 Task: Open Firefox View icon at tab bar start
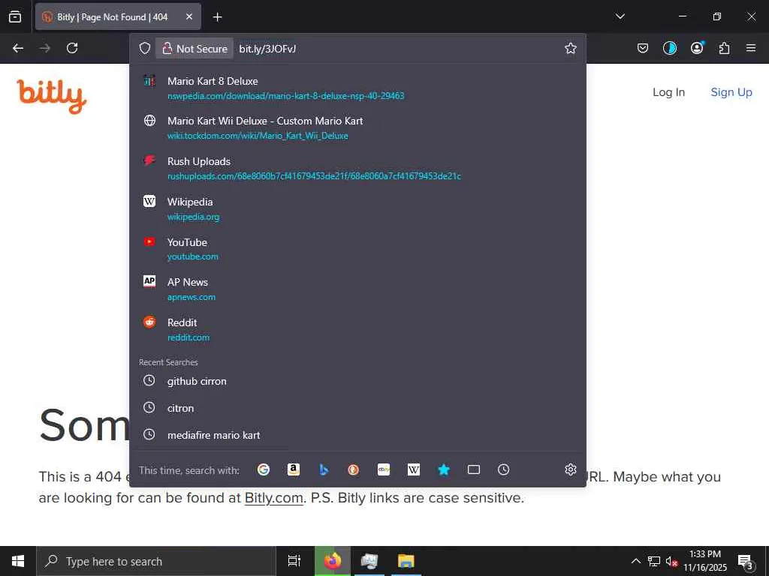15,16
